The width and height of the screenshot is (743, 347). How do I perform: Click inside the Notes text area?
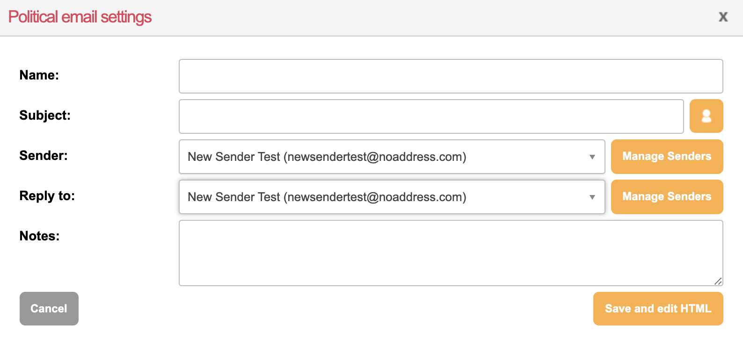tap(451, 253)
